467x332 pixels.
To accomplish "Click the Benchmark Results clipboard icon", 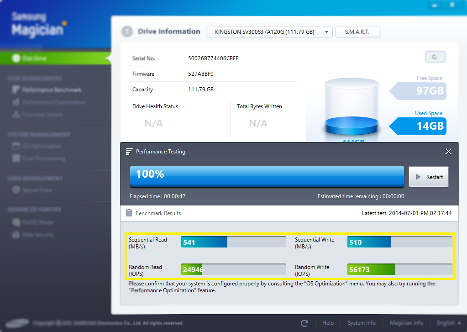I will click(129, 213).
